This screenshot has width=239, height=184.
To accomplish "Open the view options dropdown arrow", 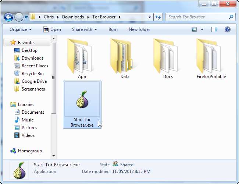I will coord(202,29).
